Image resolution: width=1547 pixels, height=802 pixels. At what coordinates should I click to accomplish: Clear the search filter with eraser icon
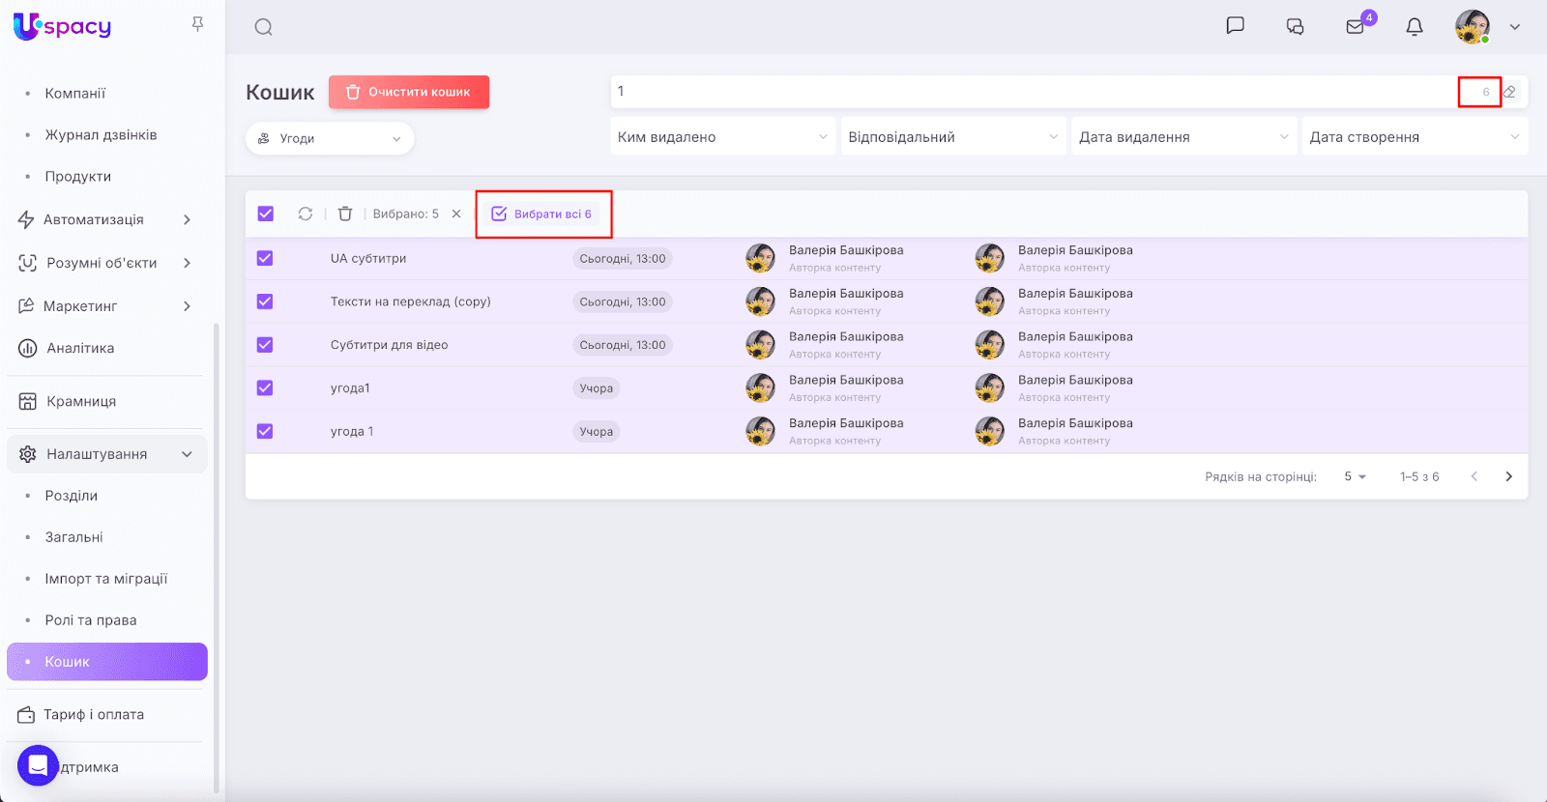point(1509,92)
